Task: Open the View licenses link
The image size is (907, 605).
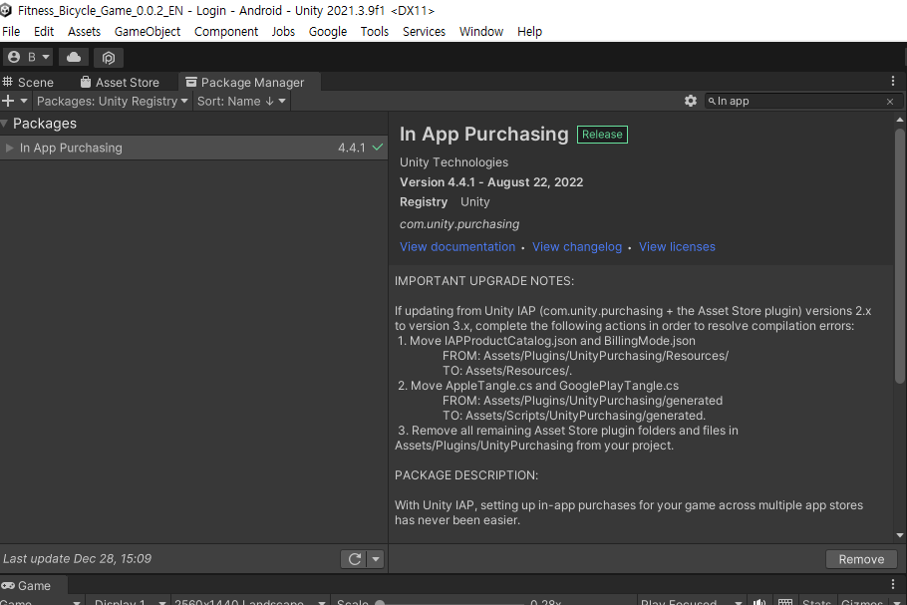Action: [x=677, y=247]
